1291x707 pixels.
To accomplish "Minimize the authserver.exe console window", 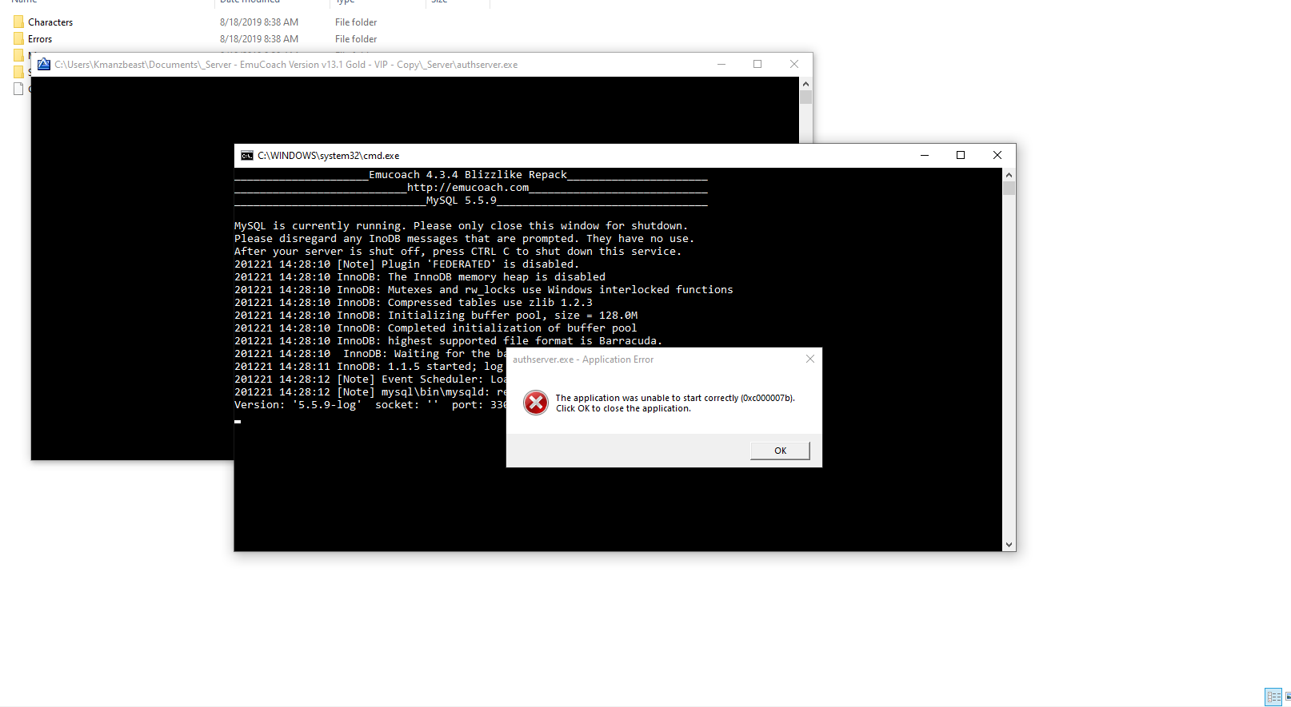I will click(721, 64).
